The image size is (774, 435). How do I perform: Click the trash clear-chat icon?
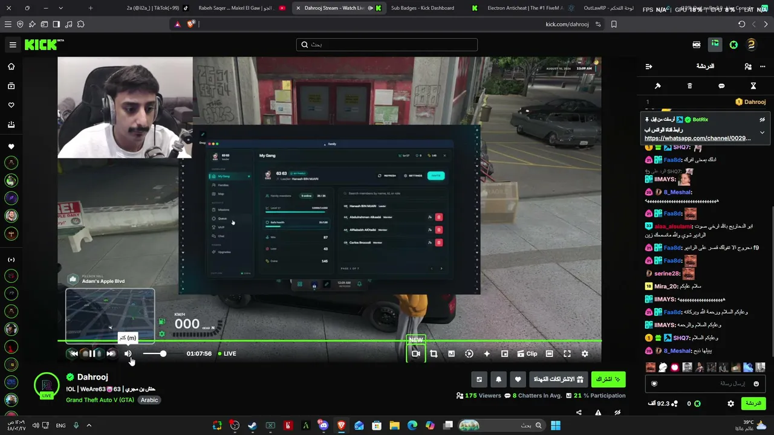(689, 86)
